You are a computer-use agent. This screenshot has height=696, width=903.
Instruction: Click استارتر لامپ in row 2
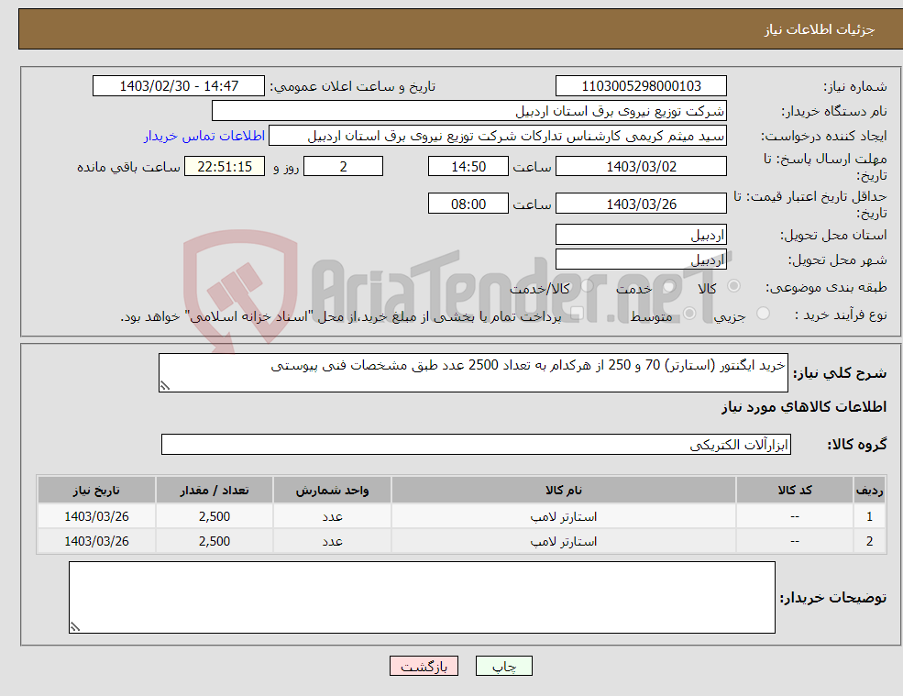pos(564,542)
